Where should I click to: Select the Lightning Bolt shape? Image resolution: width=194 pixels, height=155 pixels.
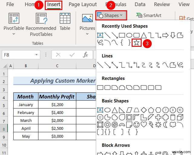click(151, 125)
